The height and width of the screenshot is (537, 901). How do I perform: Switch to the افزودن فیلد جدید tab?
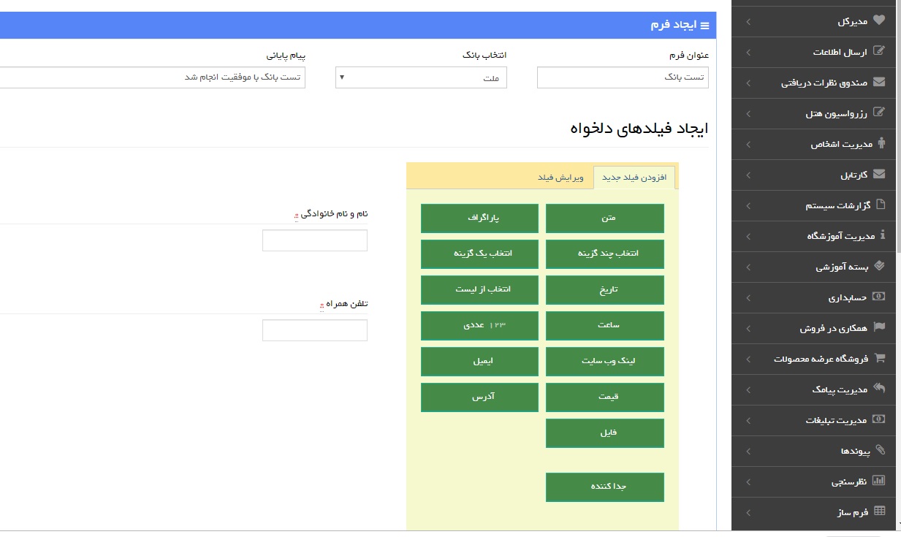point(634,178)
